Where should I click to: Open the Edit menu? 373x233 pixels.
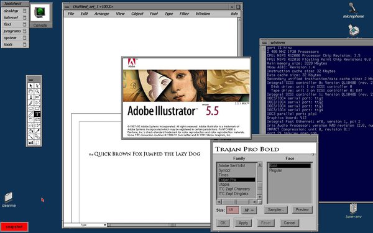coord(84,14)
